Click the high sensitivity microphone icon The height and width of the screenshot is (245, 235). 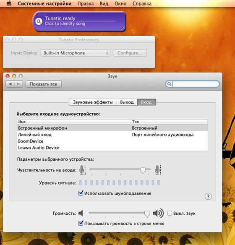158,170
